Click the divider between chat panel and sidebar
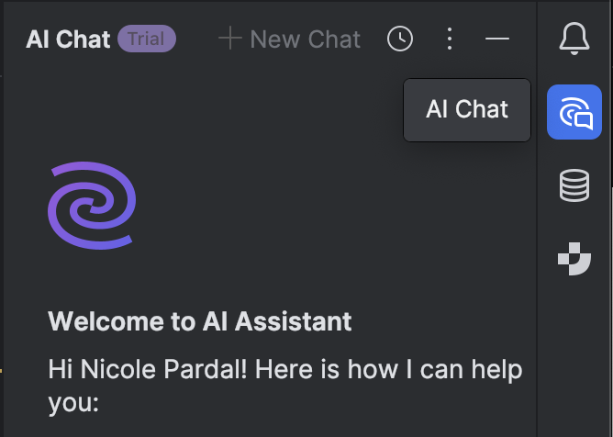Viewport: 613px width, 437px height. click(538, 275)
